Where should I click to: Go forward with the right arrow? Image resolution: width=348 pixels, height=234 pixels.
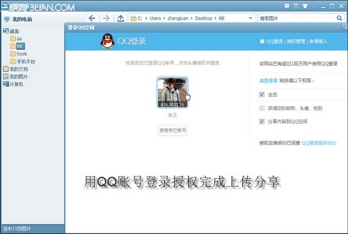tap(106, 18)
